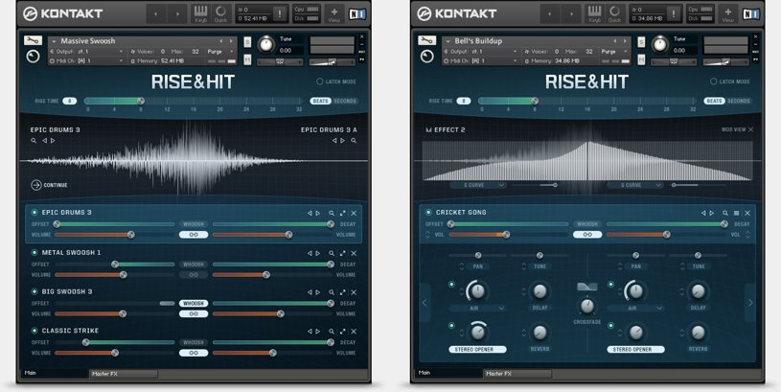Open Midi Ch dropdown in Massive Swoosh header
The height and width of the screenshot is (392, 781).
pyautogui.click(x=87, y=60)
